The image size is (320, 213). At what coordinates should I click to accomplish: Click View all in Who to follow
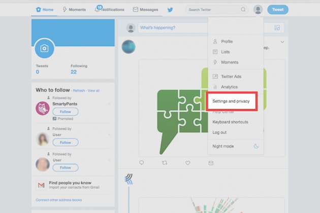click(x=93, y=90)
